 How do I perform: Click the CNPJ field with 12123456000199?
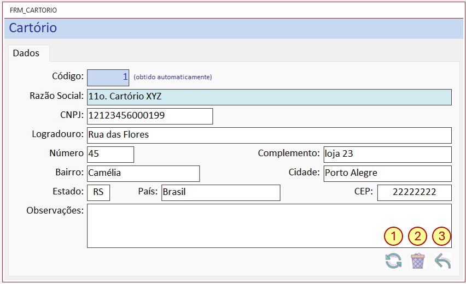pos(150,116)
